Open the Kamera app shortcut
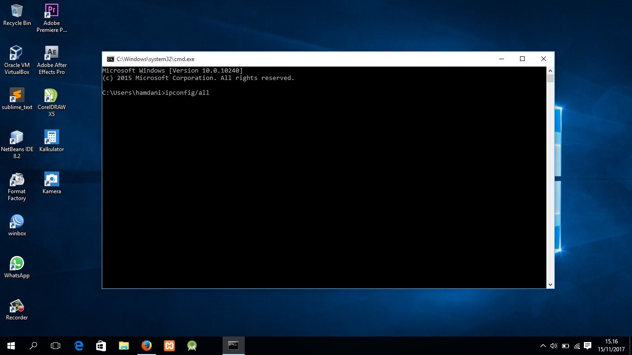Screen dimensions: 632x355 (51, 179)
